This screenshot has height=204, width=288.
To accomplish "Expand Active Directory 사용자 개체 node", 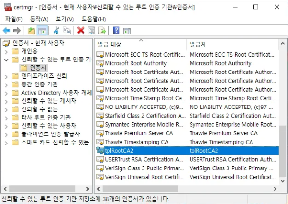I will [6, 93].
